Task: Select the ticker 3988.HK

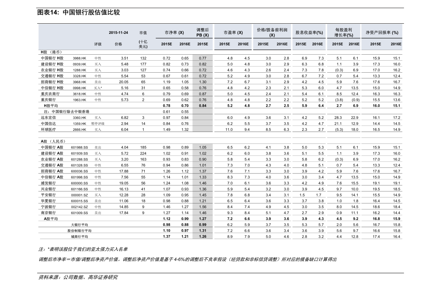Action: [x=79, y=58]
